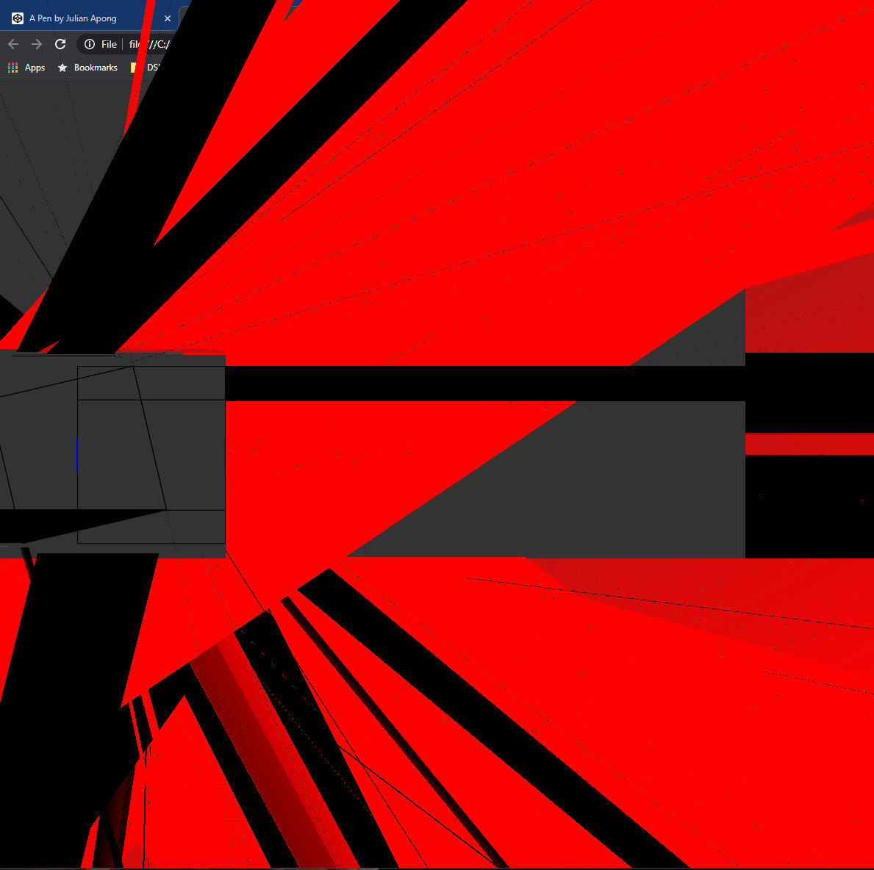Click the browser forward arrow
The height and width of the screenshot is (870, 874).
coord(37,44)
